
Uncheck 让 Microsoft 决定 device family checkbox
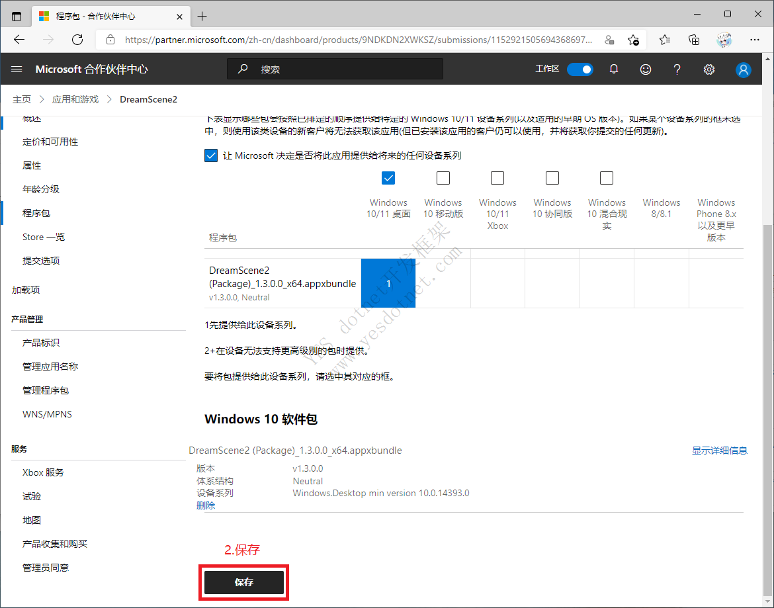click(x=211, y=155)
